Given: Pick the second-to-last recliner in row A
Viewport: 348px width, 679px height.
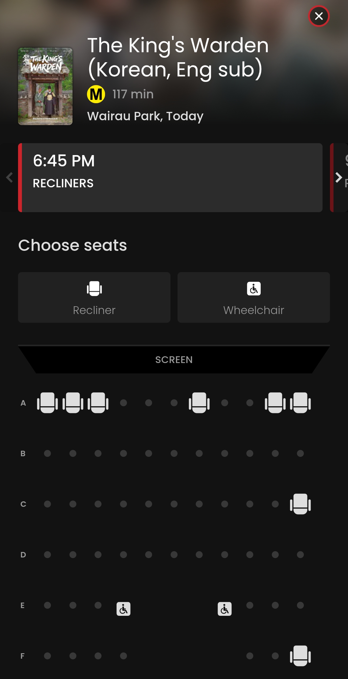Looking at the screenshot, I should (x=275, y=402).
